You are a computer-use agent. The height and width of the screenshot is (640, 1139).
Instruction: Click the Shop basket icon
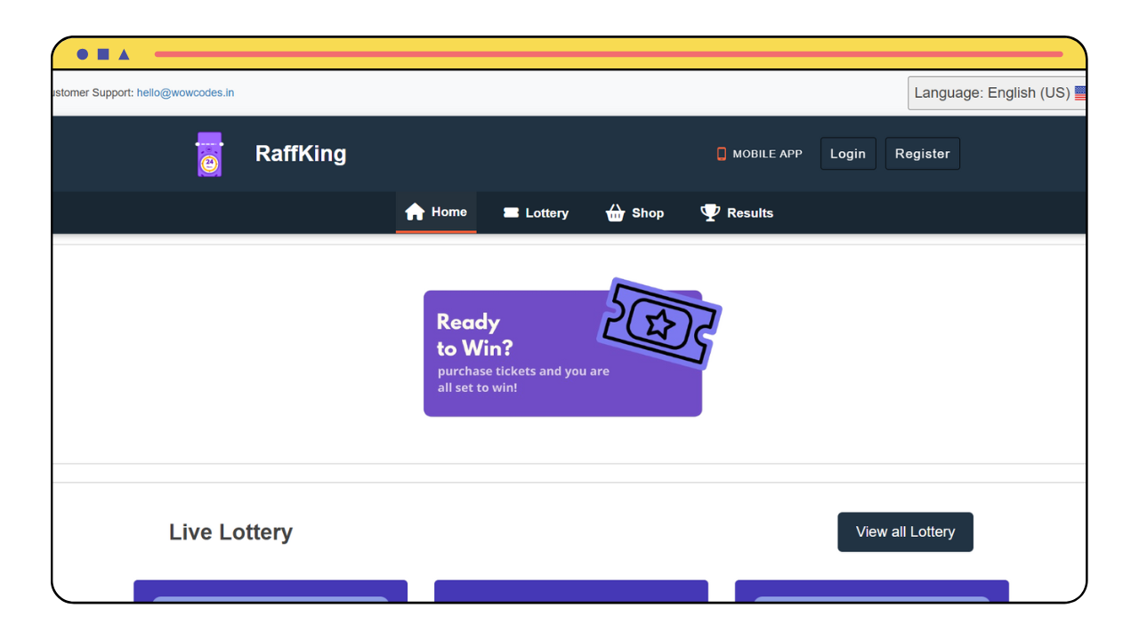point(615,212)
